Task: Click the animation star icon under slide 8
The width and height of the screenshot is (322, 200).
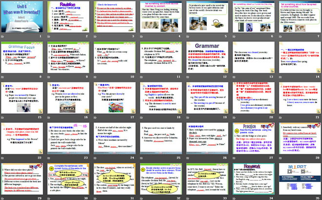Action: tap(2, 77)
